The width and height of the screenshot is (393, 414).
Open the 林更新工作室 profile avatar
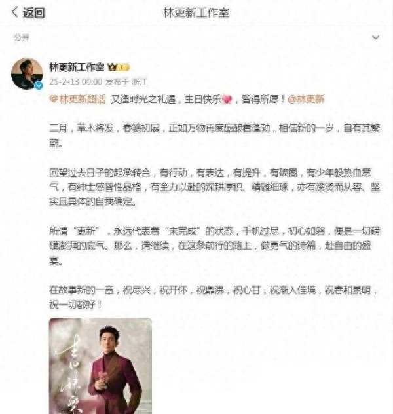point(27,73)
